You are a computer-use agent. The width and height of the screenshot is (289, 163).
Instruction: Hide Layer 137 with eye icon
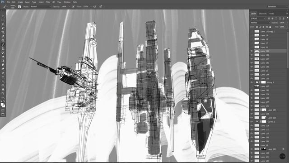(252, 59)
